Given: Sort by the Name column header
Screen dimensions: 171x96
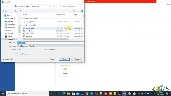Looking at the screenshot, I should (x=25, y=15).
